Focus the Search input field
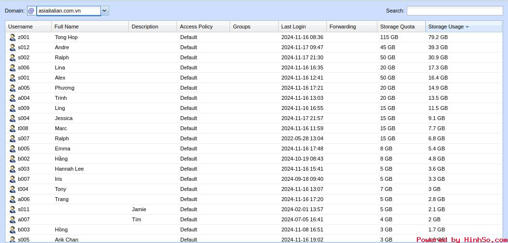 pyautogui.click(x=455, y=11)
